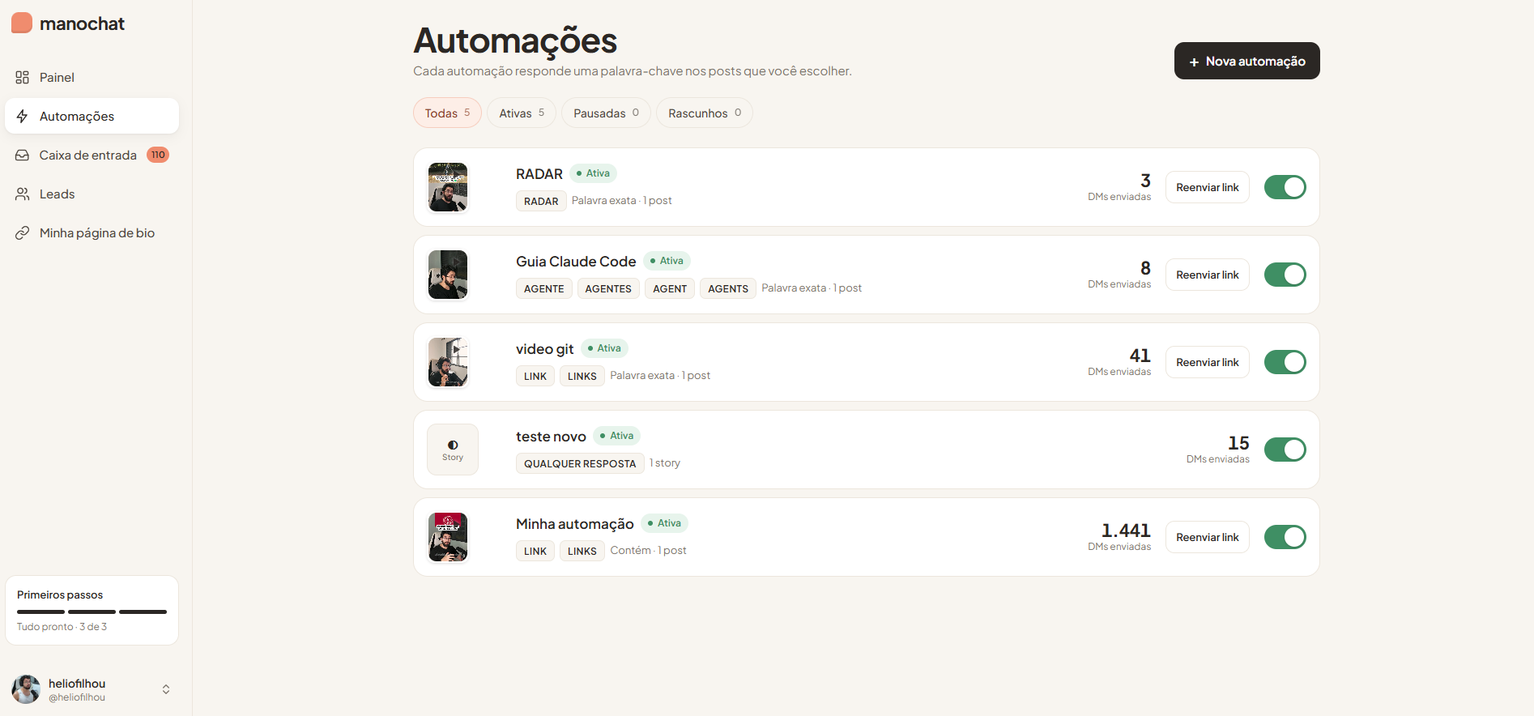Open the video git post thumbnail
Image resolution: width=1534 pixels, height=716 pixels.
(x=448, y=362)
